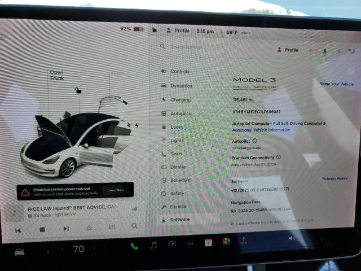This screenshot has width=361, height=271.
Task: Open the Controls settings menu
Action: [175, 72]
